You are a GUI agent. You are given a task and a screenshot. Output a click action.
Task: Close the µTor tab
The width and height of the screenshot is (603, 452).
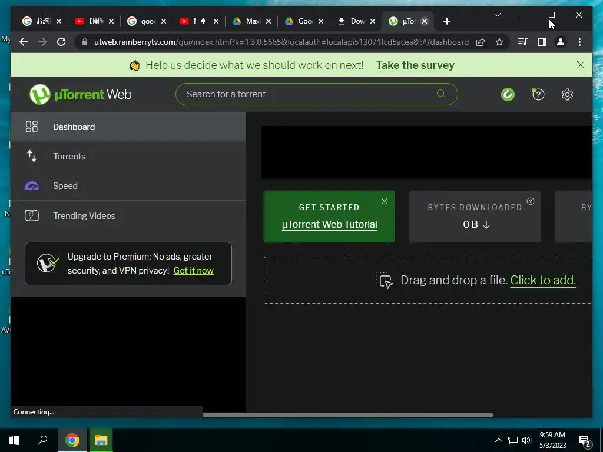[425, 22]
